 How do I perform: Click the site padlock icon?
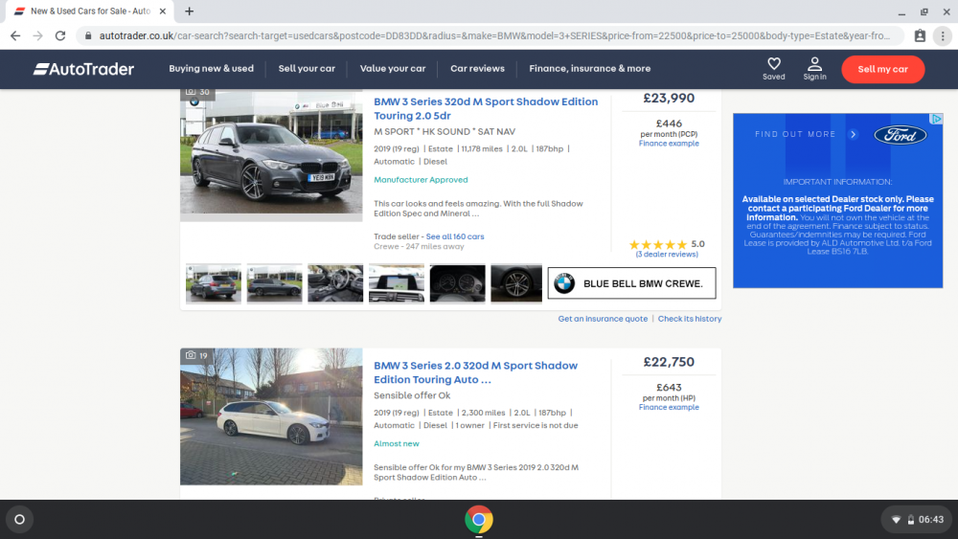tap(88, 36)
